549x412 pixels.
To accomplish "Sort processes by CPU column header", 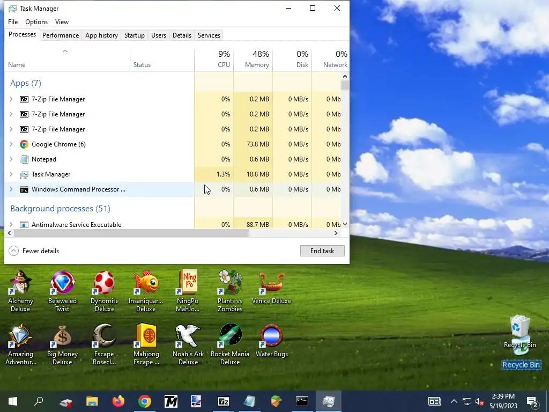I will tap(214, 60).
